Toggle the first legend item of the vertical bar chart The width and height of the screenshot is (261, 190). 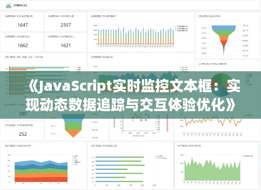point(182,27)
